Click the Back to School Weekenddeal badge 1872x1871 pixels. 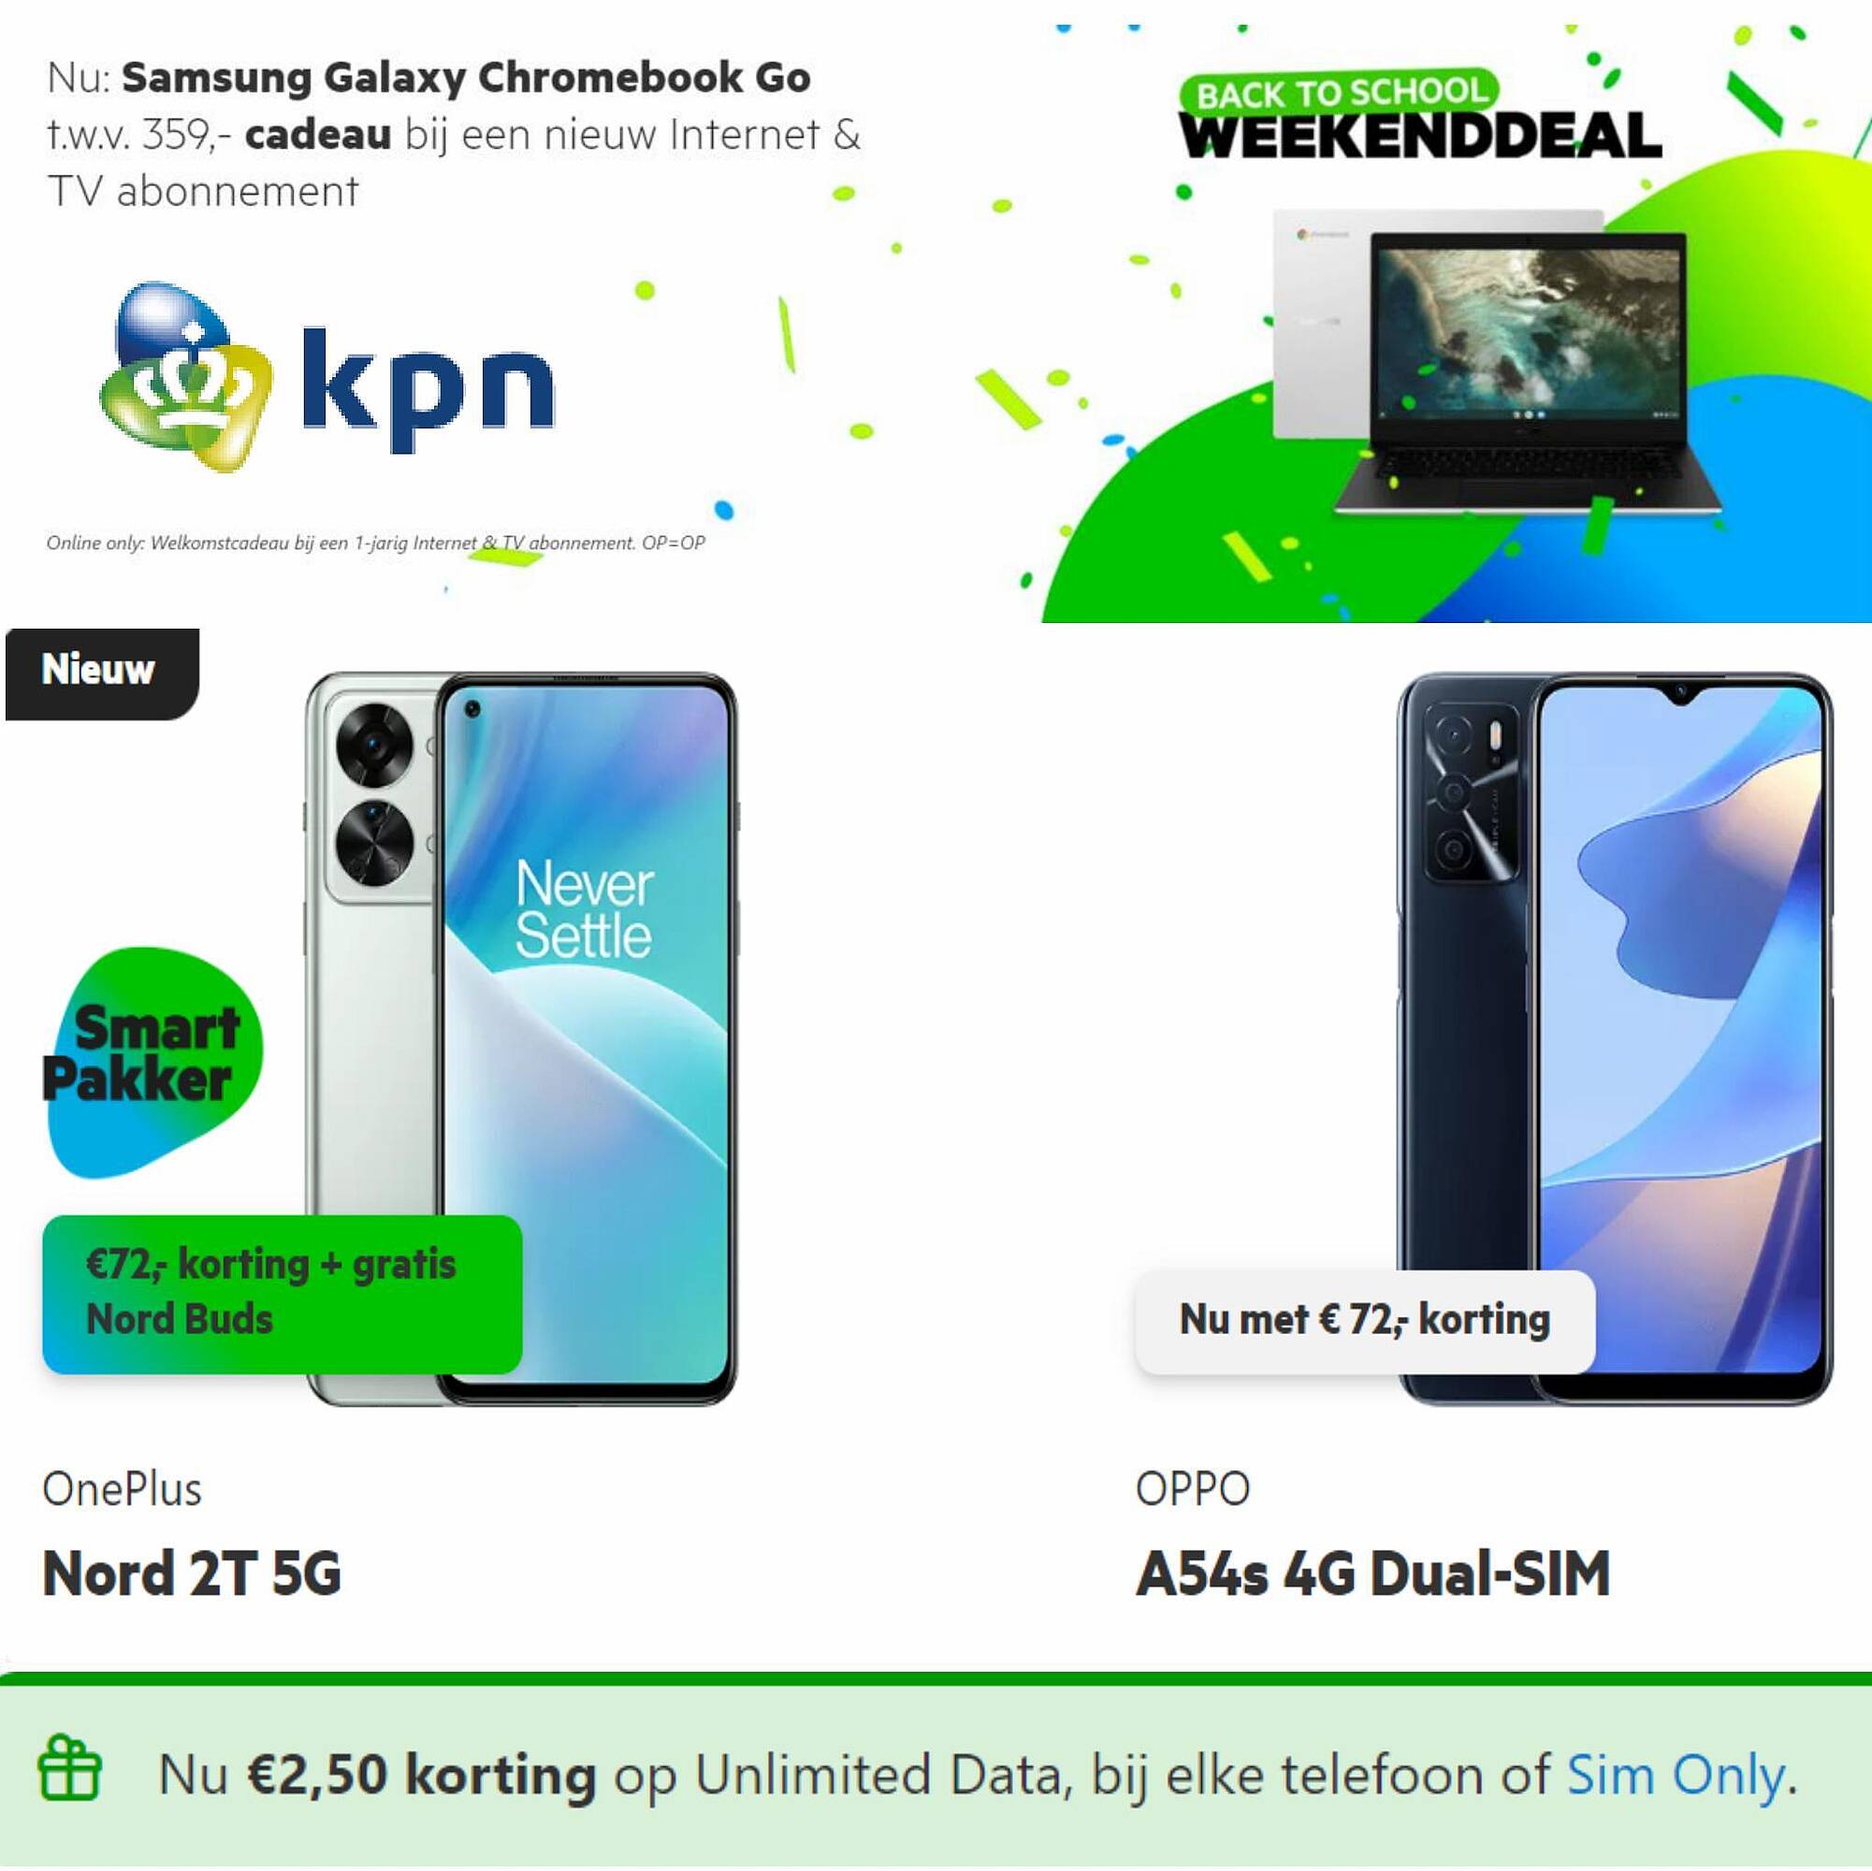1419,116
